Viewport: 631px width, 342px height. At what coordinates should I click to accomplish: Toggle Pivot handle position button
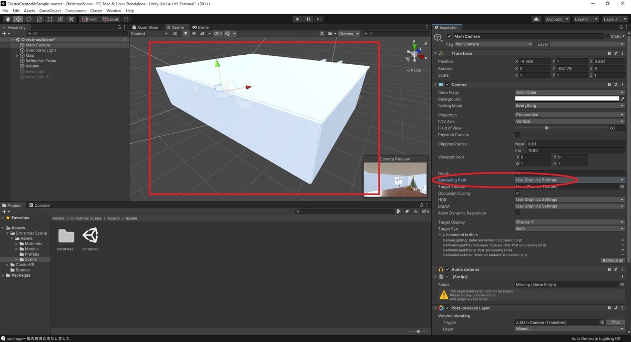[x=90, y=19]
